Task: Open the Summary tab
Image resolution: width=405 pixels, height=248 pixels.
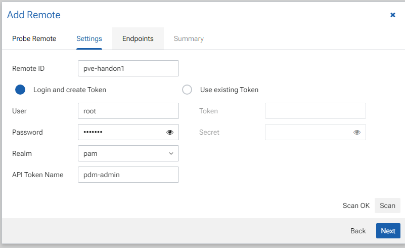Action: point(189,38)
